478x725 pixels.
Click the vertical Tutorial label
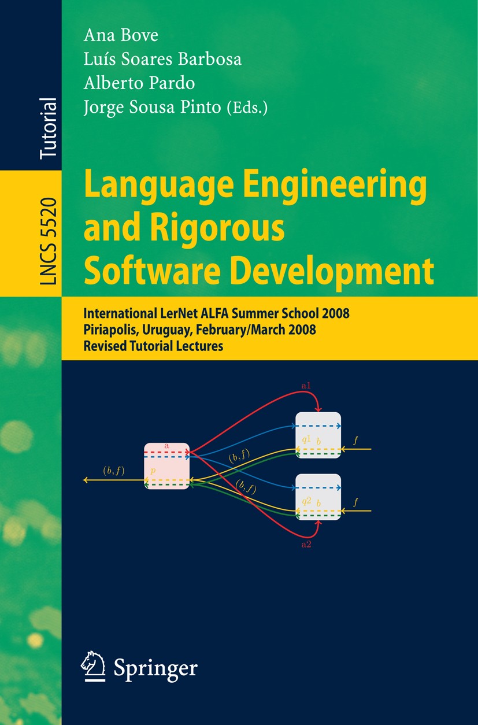(x=49, y=128)
